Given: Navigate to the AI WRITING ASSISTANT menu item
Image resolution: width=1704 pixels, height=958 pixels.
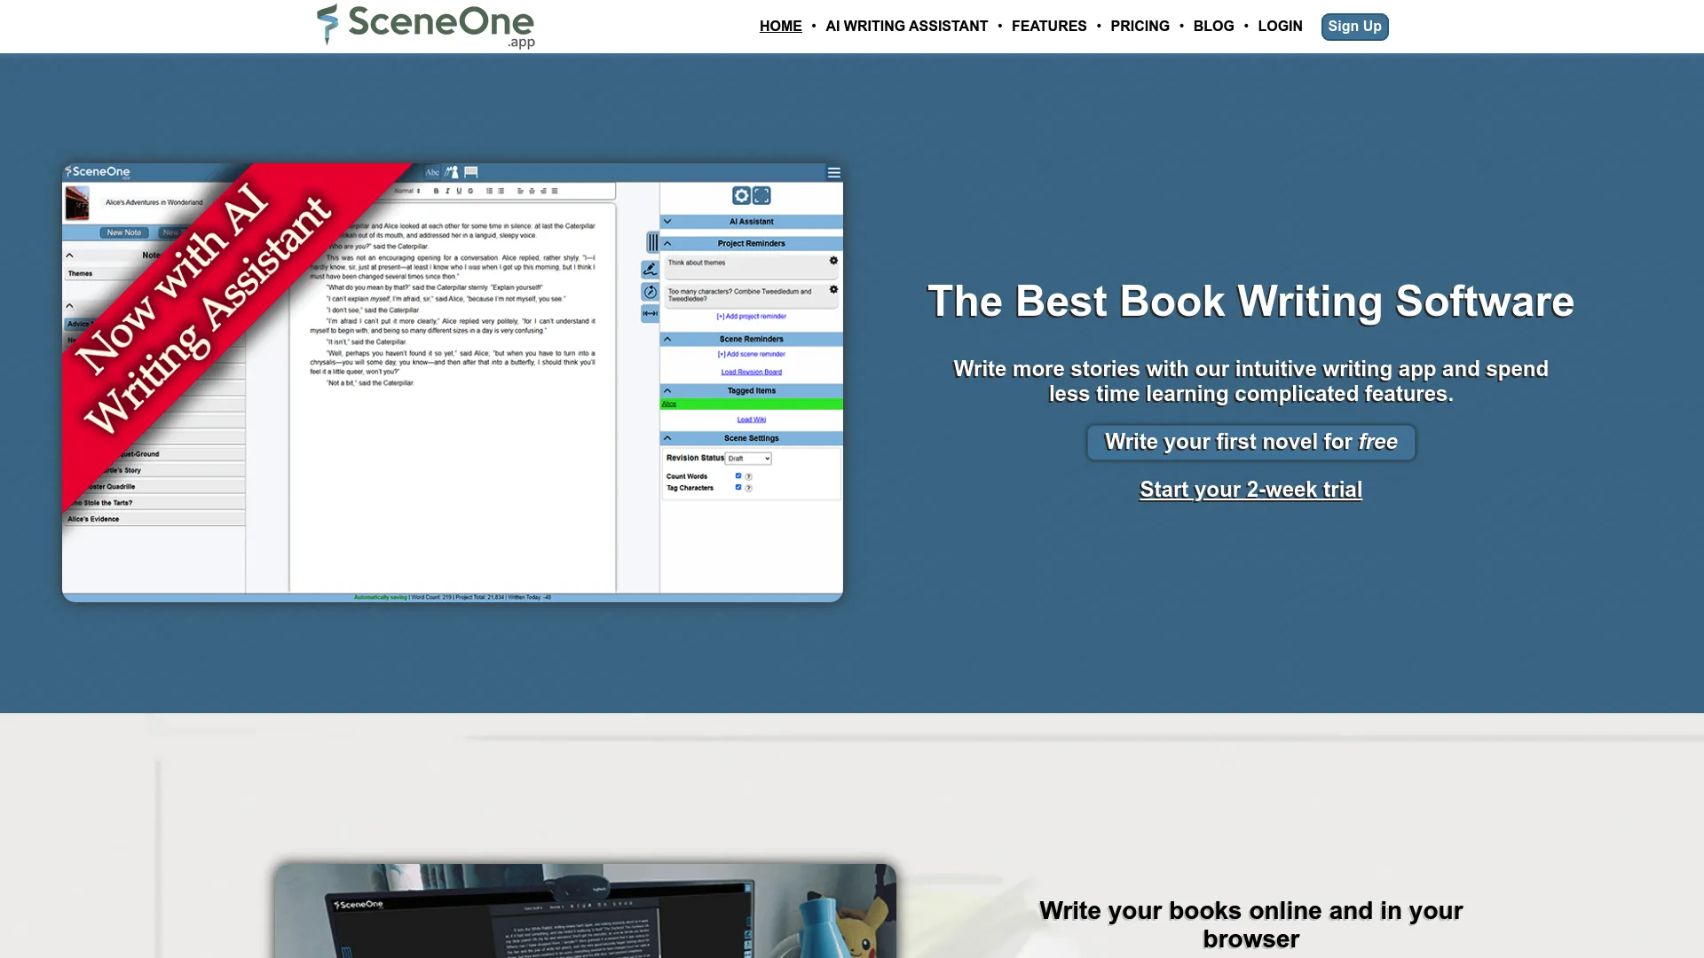Looking at the screenshot, I should (907, 26).
